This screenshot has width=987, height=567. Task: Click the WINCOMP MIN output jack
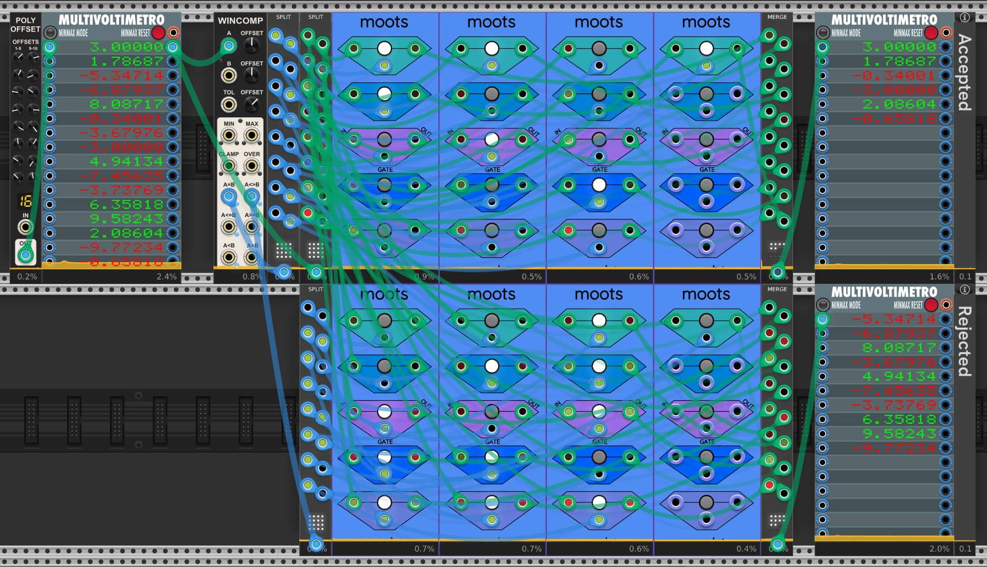(x=229, y=136)
